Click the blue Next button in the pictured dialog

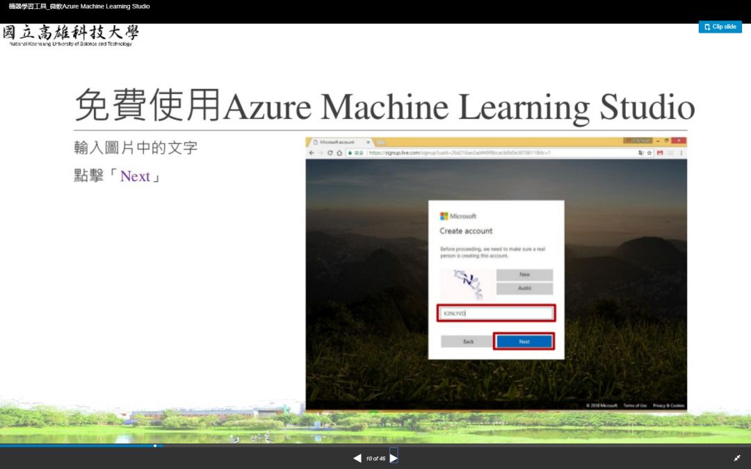[524, 342]
